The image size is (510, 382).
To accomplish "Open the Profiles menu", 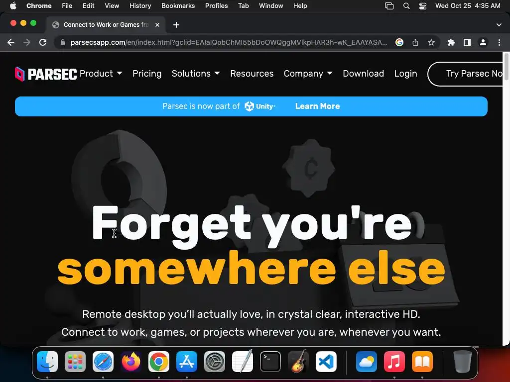I will pyautogui.click(x=216, y=5).
